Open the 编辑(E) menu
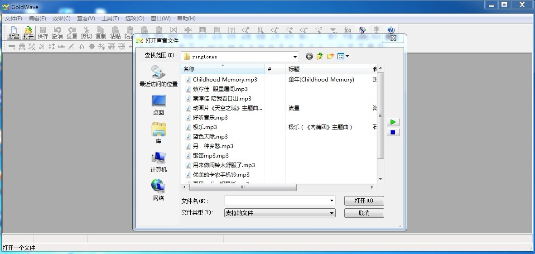The width and height of the screenshot is (535, 254). pyautogui.click(x=37, y=19)
